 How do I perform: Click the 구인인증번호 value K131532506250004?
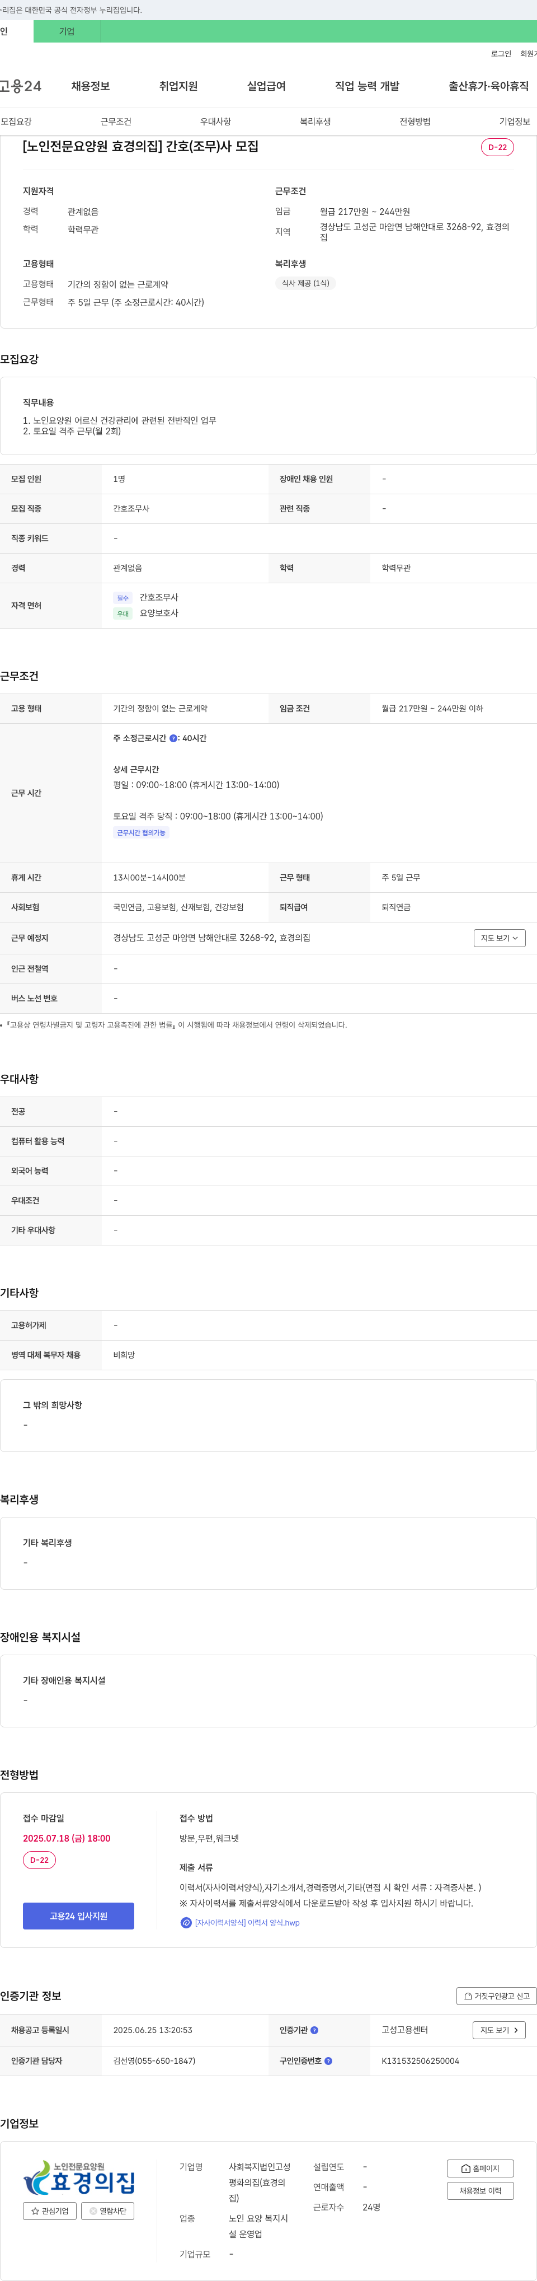[x=420, y=2060]
